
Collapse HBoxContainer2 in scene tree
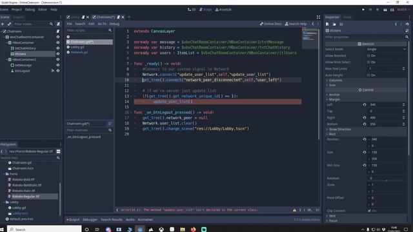click(7, 59)
